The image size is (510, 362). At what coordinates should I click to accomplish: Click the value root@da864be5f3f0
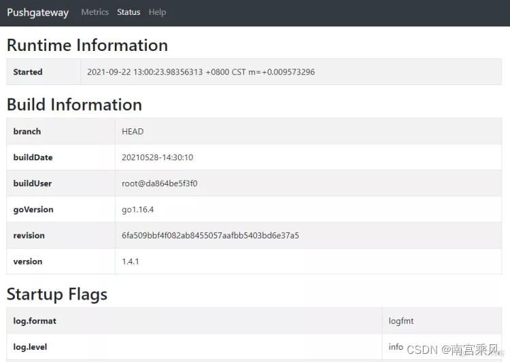click(160, 183)
